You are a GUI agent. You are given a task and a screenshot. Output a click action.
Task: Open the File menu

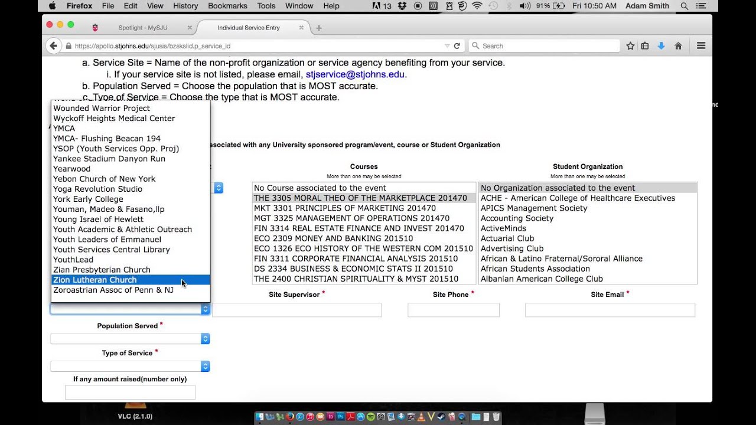pos(108,6)
